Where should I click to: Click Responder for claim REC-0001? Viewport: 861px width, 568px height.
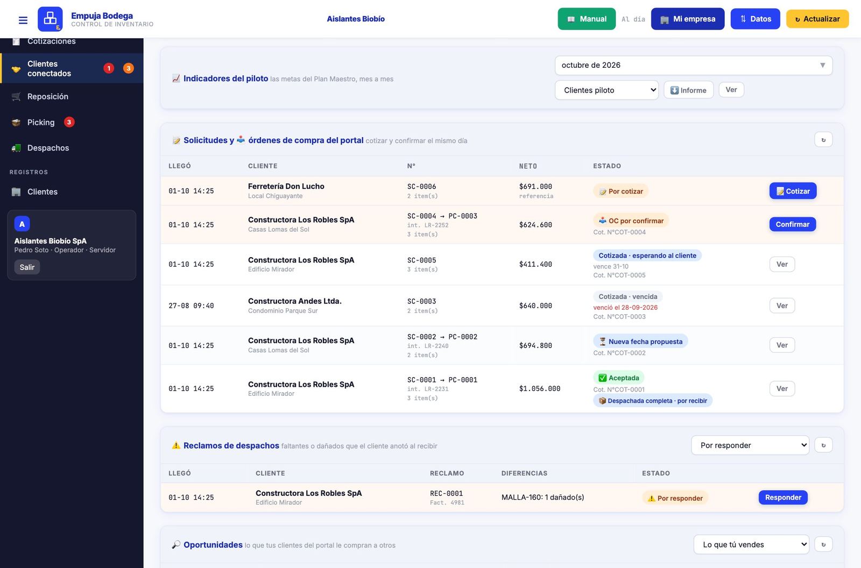[783, 498]
